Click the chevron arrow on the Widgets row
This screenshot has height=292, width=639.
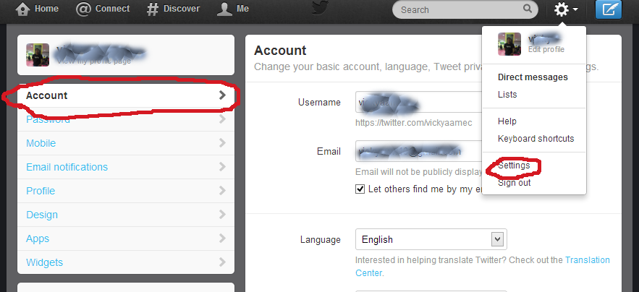coord(222,262)
